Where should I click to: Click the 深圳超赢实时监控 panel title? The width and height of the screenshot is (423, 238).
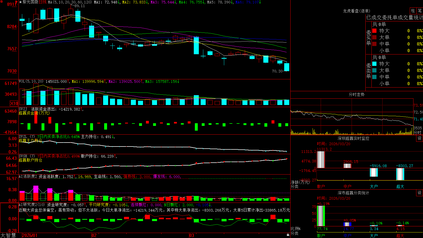(x=353, y=138)
